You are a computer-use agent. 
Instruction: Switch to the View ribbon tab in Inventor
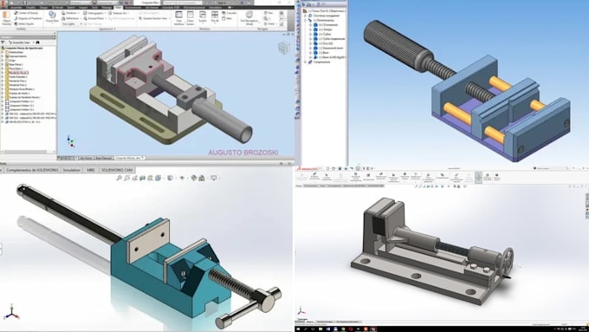click(119, 7)
